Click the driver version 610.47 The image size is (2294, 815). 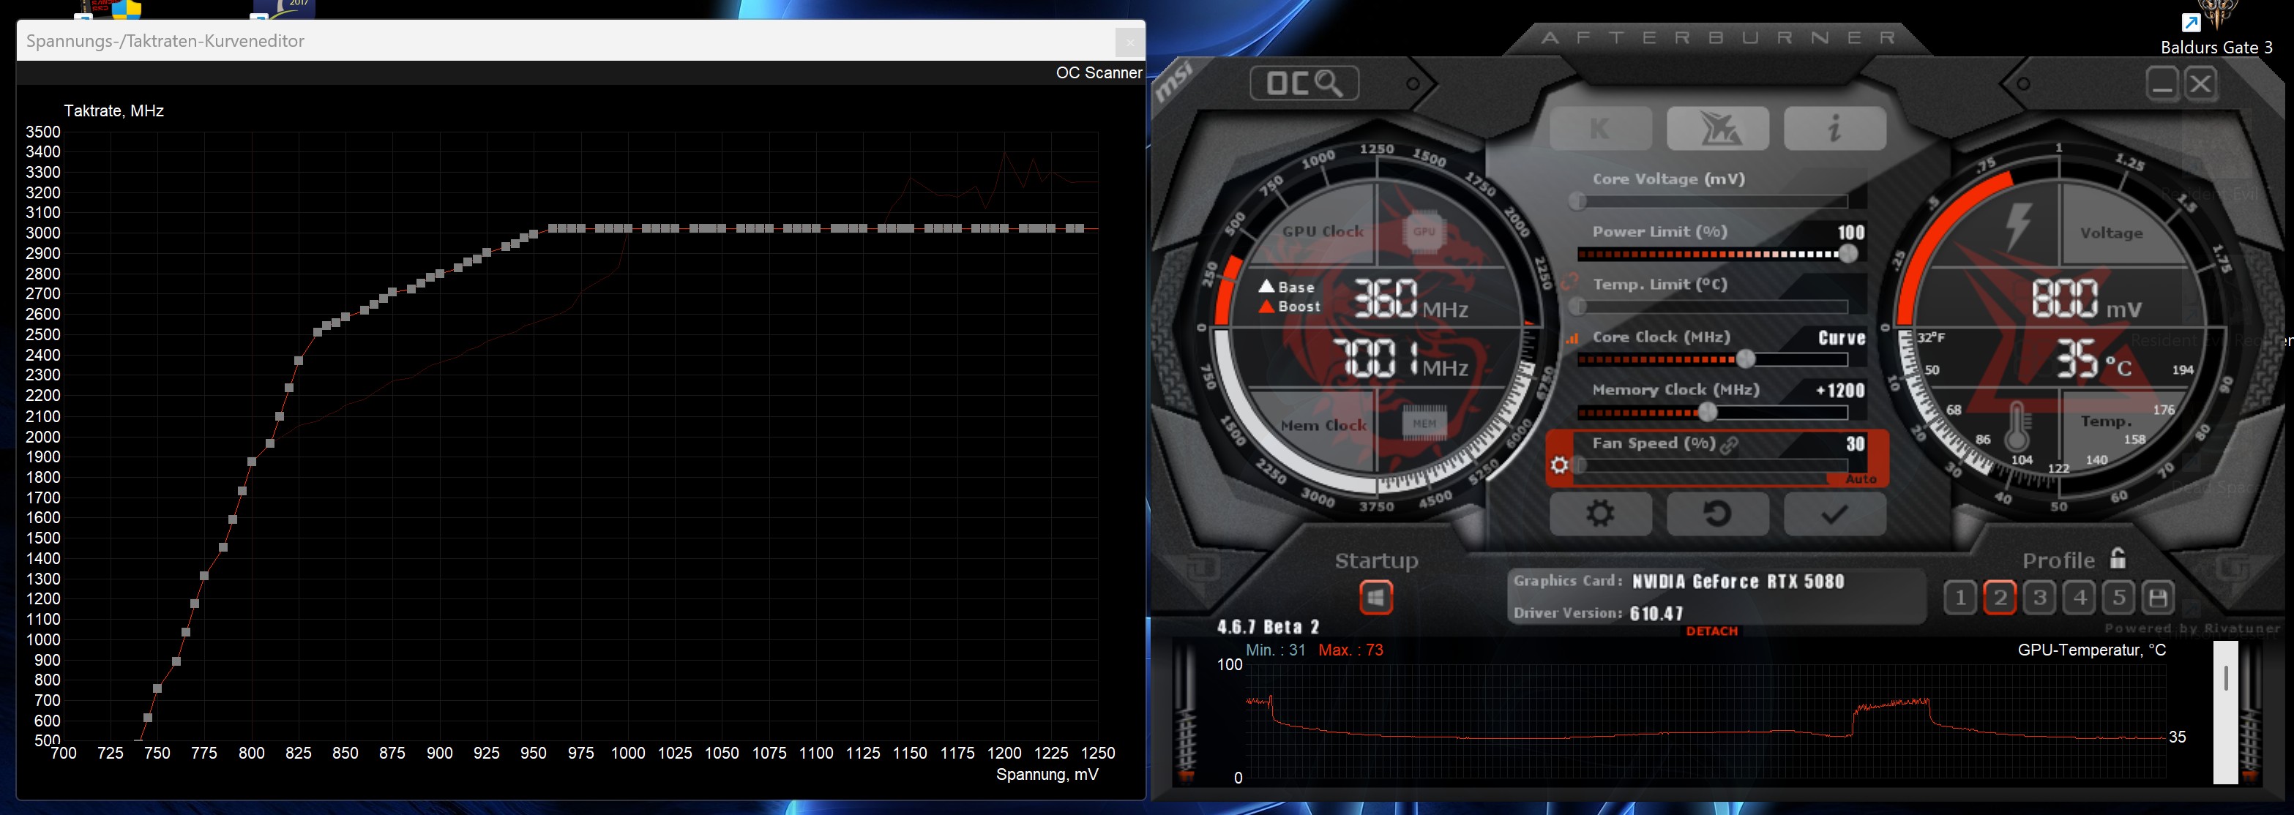1656,614
